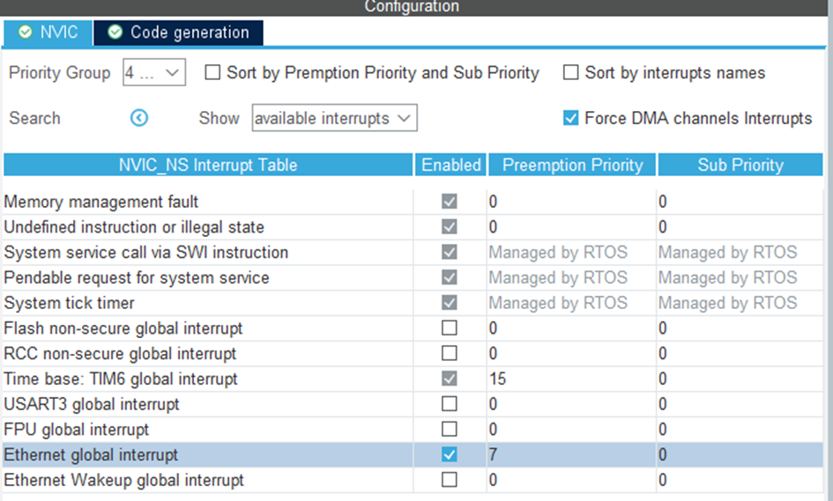Enable Ethernet Wakeup global interrupt

click(450, 481)
